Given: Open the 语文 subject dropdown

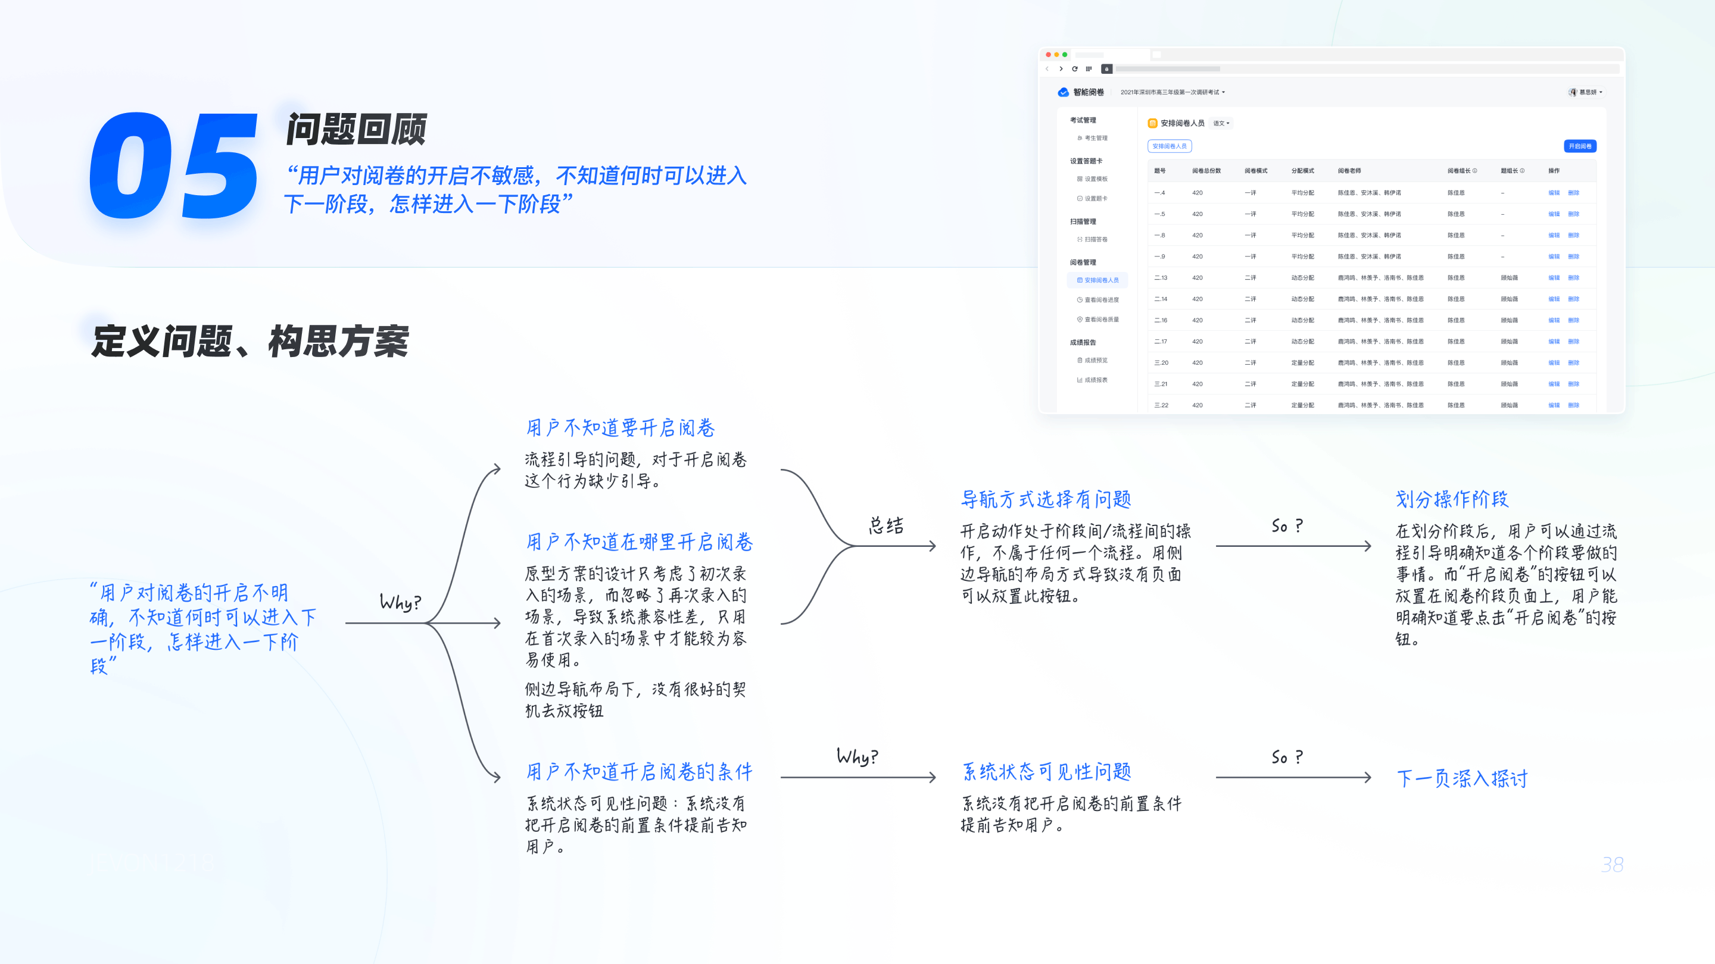Looking at the screenshot, I should pos(1221,123).
